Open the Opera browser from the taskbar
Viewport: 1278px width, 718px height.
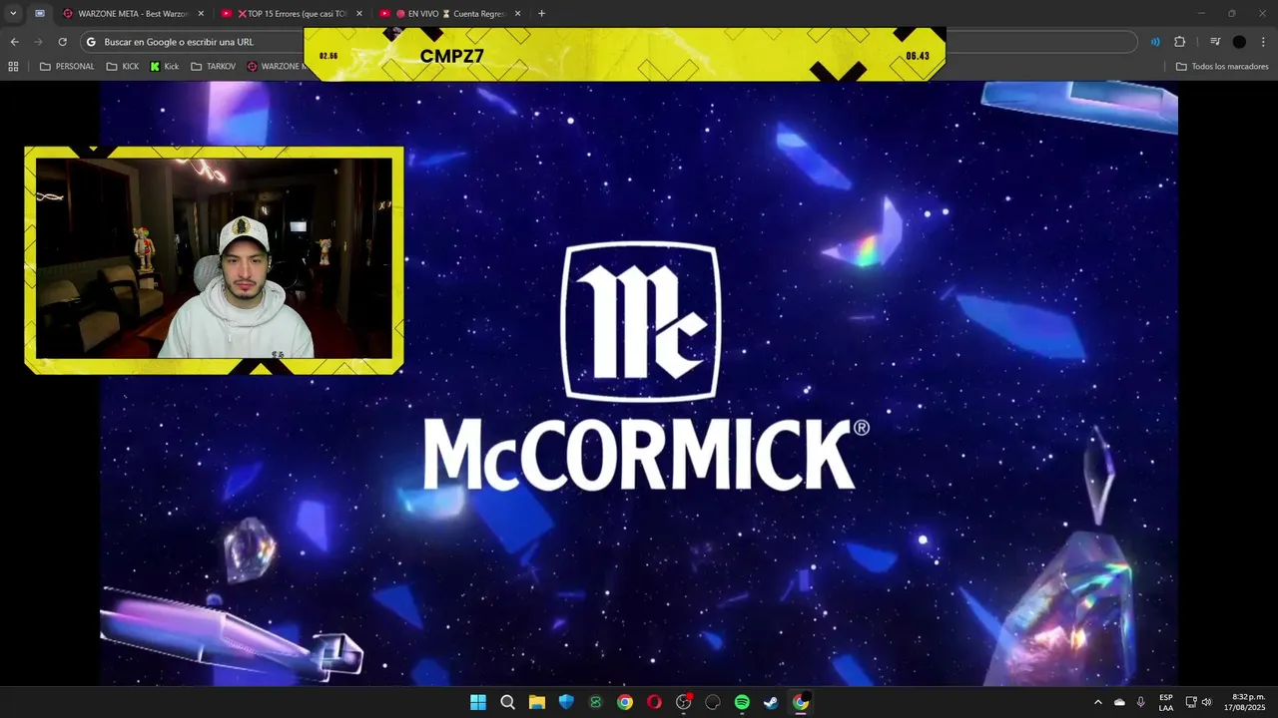(654, 702)
